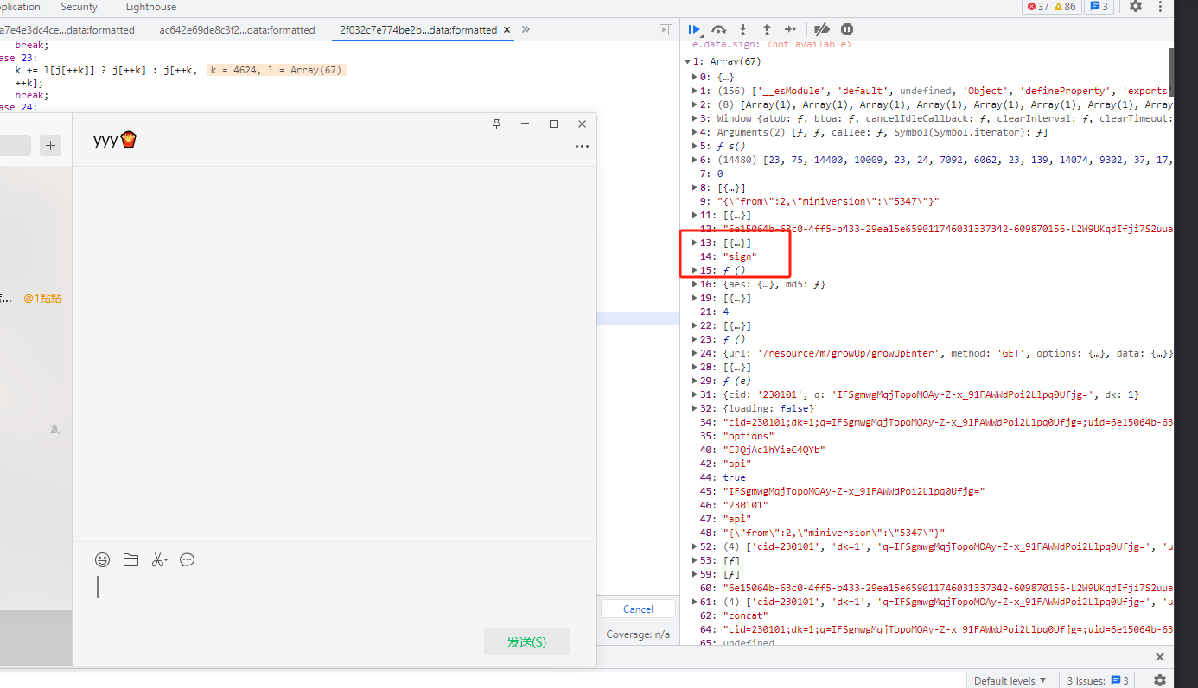Open the emoji picker in chat
Viewport: 1198px width, 688px height.
coord(103,560)
